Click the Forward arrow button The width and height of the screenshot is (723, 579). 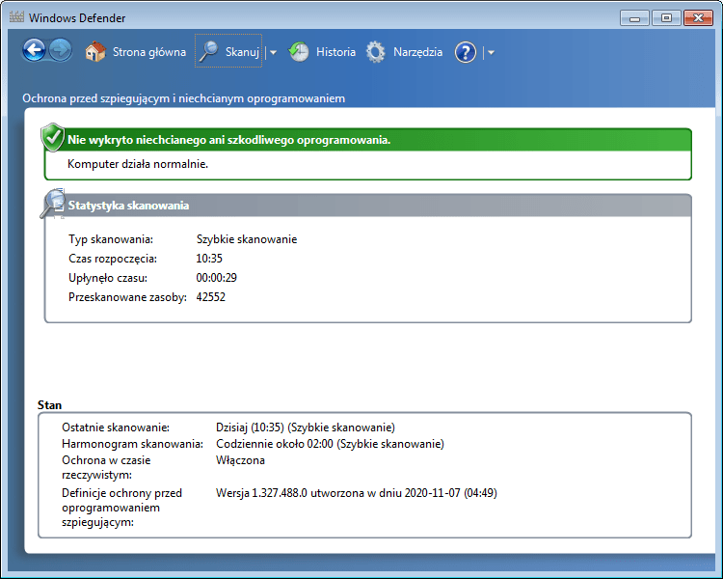pos(61,50)
